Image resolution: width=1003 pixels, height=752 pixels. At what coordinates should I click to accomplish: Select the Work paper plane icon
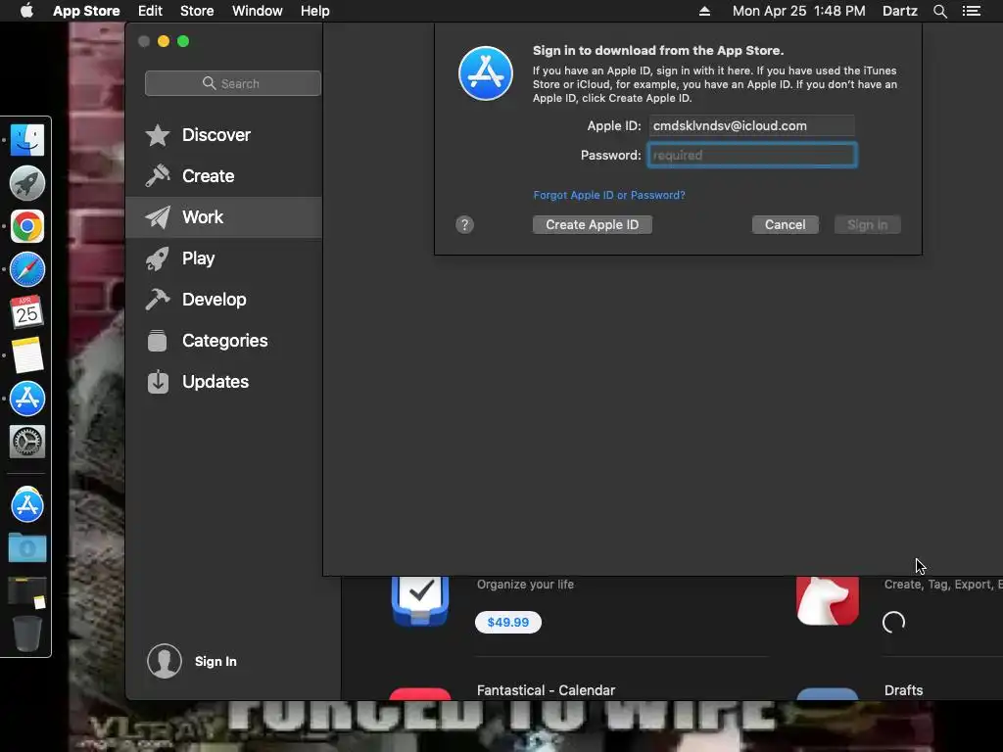[158, 217]
